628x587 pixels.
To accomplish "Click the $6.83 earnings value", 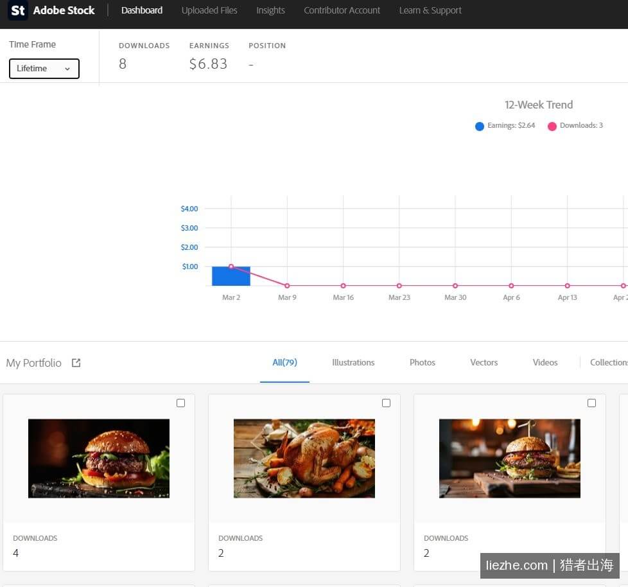I will coord(208,64).
